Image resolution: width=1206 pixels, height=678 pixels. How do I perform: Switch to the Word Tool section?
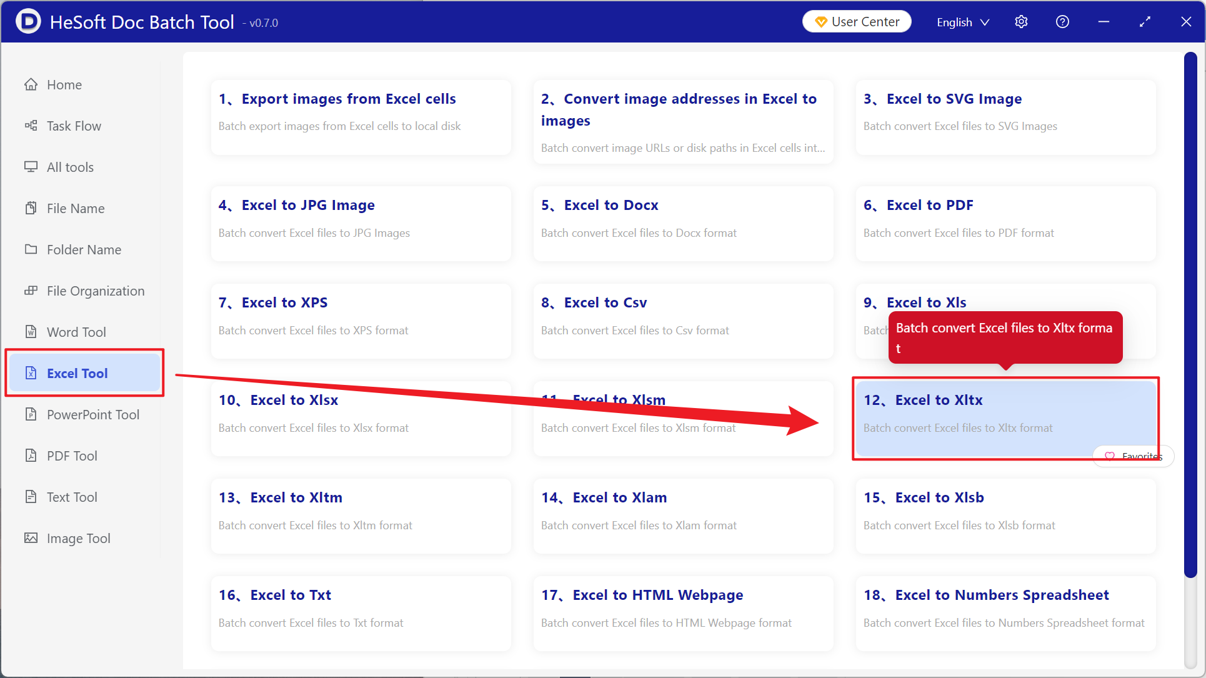pyautogui.click(x=86, y=332)
